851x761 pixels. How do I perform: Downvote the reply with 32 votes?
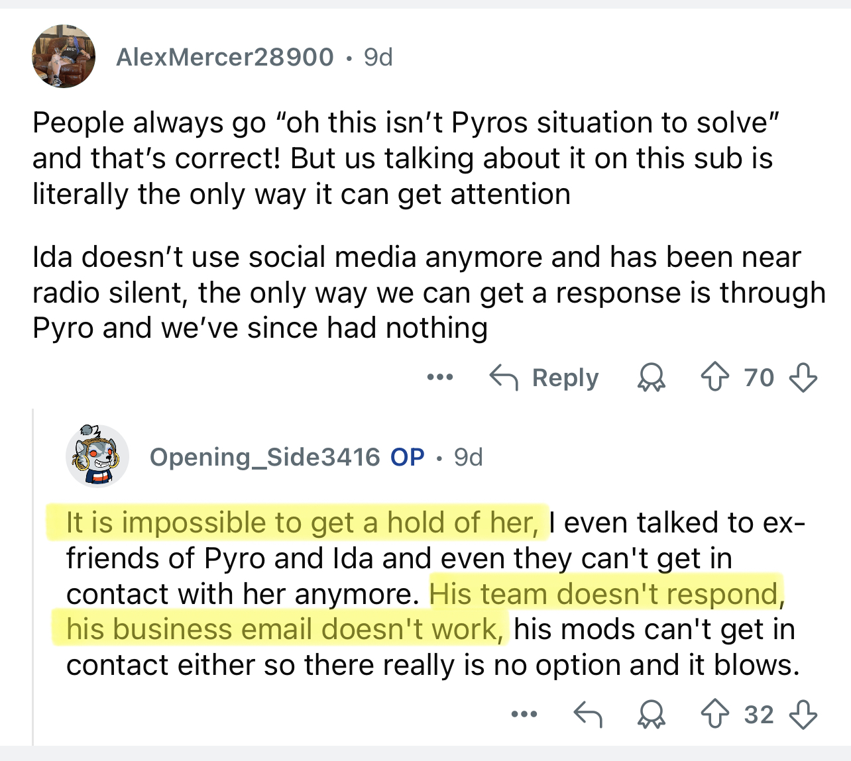803,715
